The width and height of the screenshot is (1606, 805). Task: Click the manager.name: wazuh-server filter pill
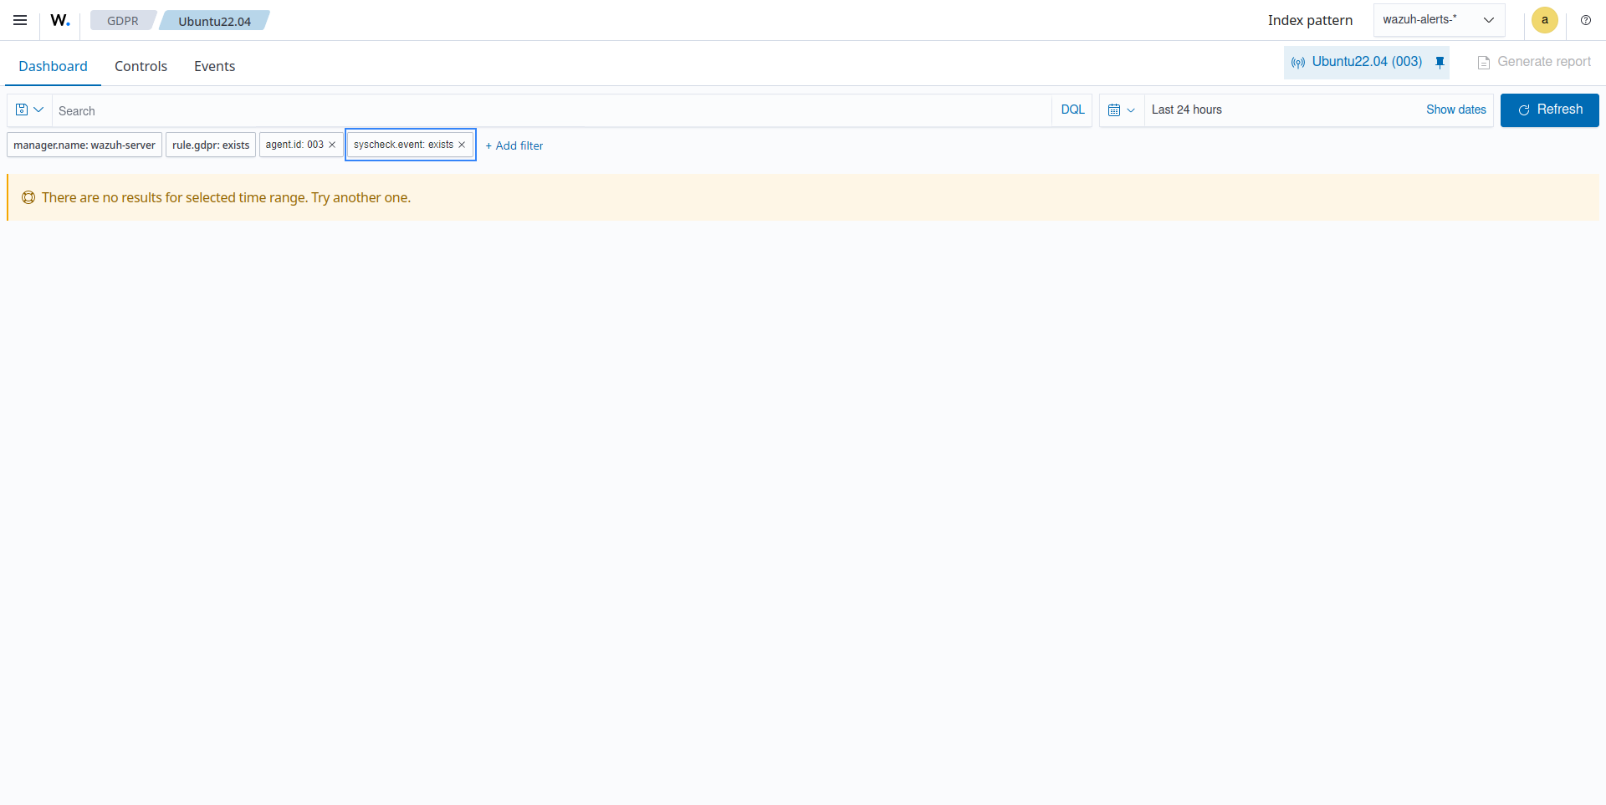pos(84,145)
